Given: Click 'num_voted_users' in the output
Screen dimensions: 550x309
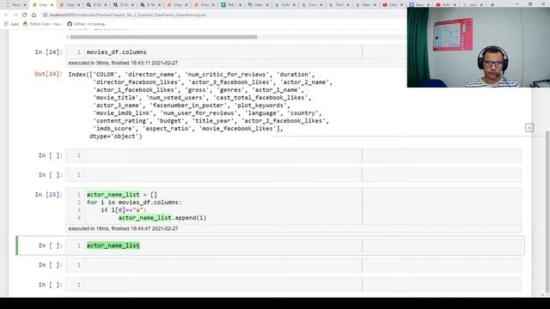Looking at the screenshot, I should click(175, 97).
